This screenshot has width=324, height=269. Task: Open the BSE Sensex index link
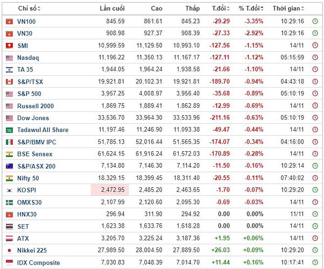pyautogui.click(x=35, y=154)
